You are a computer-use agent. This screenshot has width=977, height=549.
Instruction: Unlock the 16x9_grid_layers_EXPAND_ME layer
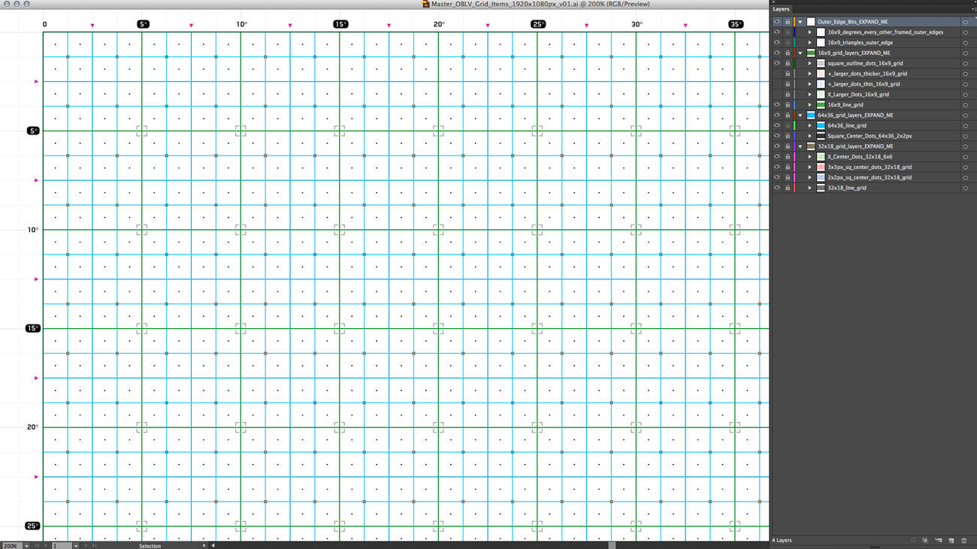(788, 53)
